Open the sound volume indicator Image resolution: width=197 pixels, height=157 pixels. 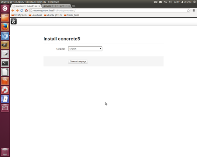click(170, 2)
